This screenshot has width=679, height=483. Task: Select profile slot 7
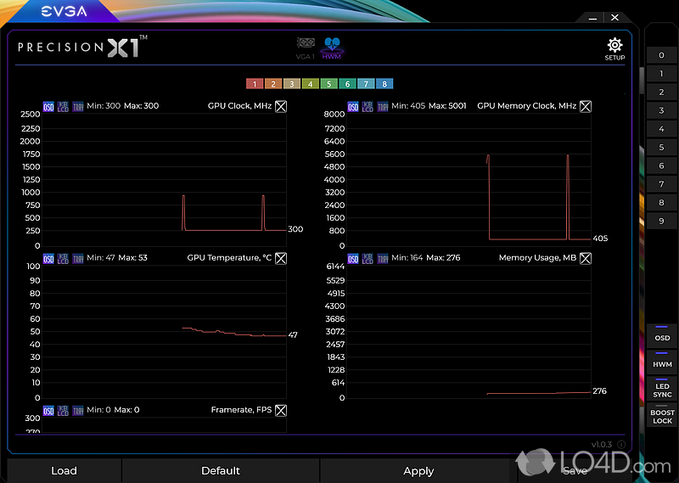[x=661, y=184]
